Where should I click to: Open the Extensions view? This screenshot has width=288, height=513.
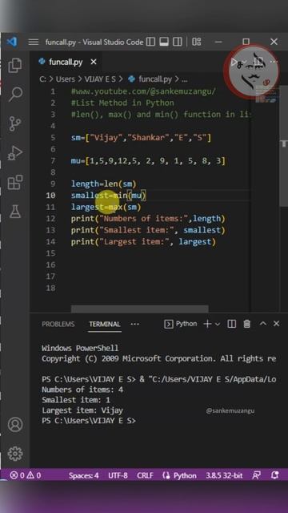pos(15,182)
